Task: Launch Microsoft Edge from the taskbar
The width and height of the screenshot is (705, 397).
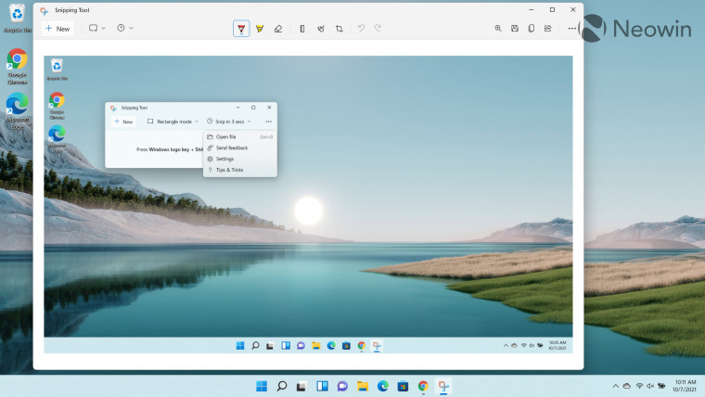Action: click(382, 386)
